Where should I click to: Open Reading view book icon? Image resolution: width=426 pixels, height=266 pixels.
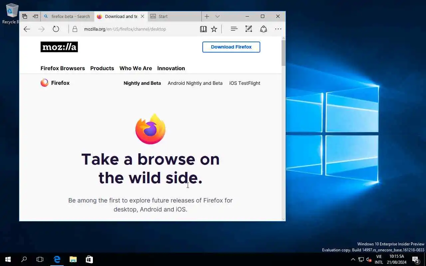tap(203, 29)
